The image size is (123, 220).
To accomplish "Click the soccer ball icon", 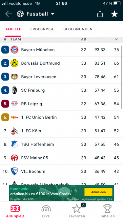I will point(20,14).
